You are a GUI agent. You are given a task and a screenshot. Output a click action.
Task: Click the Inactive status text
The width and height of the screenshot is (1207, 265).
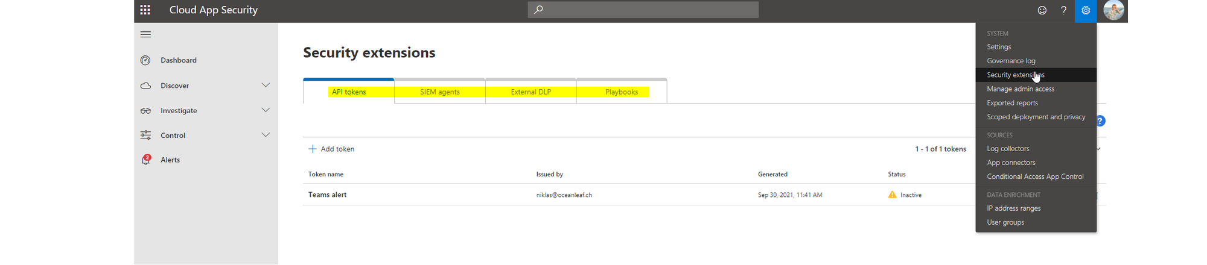click(911, 195)
